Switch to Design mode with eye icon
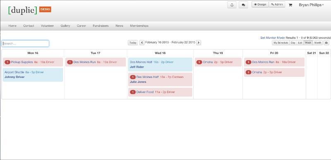This screenshot has width=331, height=160. (x=260, y=5)
